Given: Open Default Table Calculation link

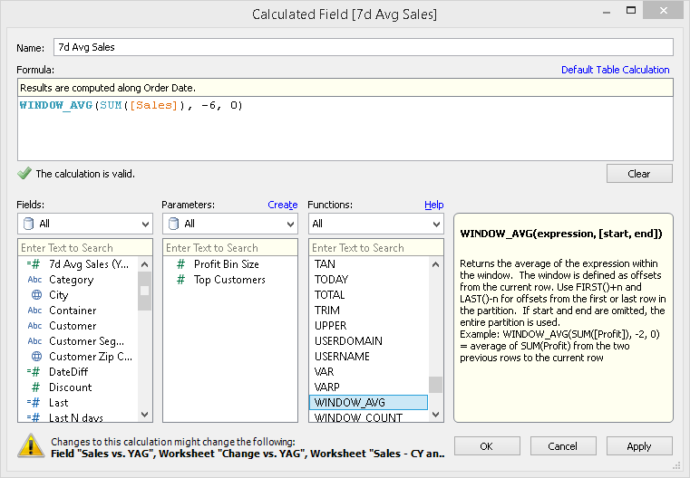Looking at the screenshot, I should click(615, 70).
